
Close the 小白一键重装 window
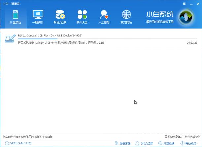pos(198,4)
